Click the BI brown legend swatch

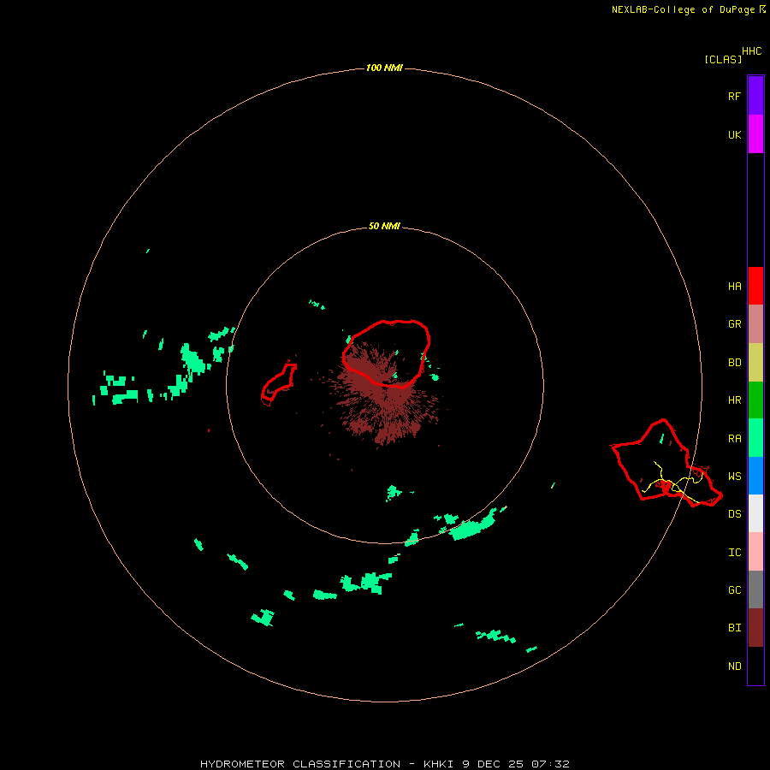coord(755,628)
